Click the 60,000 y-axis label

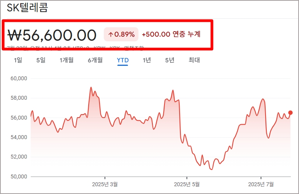(19, 78)
